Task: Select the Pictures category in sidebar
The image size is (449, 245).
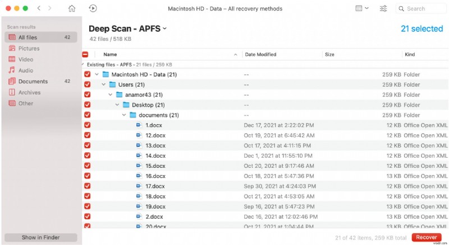Action: 29,49
